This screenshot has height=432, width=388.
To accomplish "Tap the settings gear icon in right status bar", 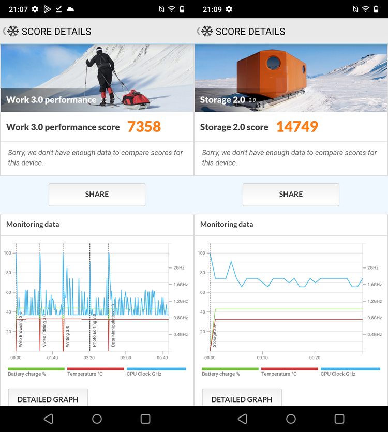I will click(229, 9).
